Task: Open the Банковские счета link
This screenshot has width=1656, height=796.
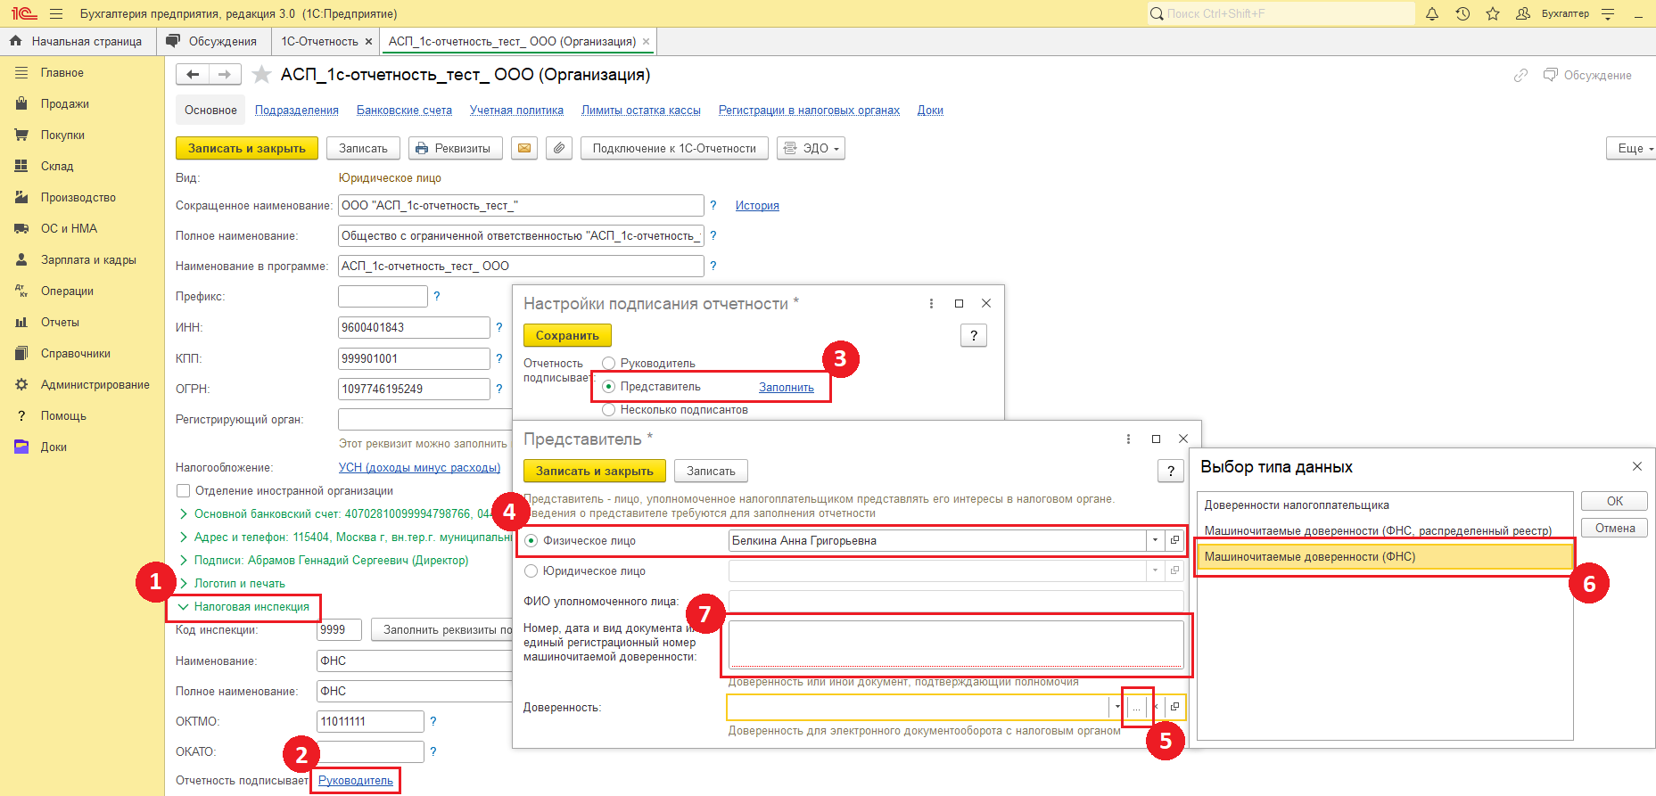Action: [x=404, y=111]
